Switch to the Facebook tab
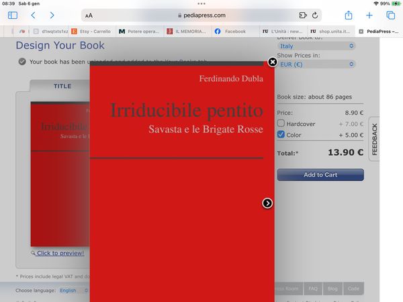The height and width of the screenshot is (302, 403). pos(235,32)
